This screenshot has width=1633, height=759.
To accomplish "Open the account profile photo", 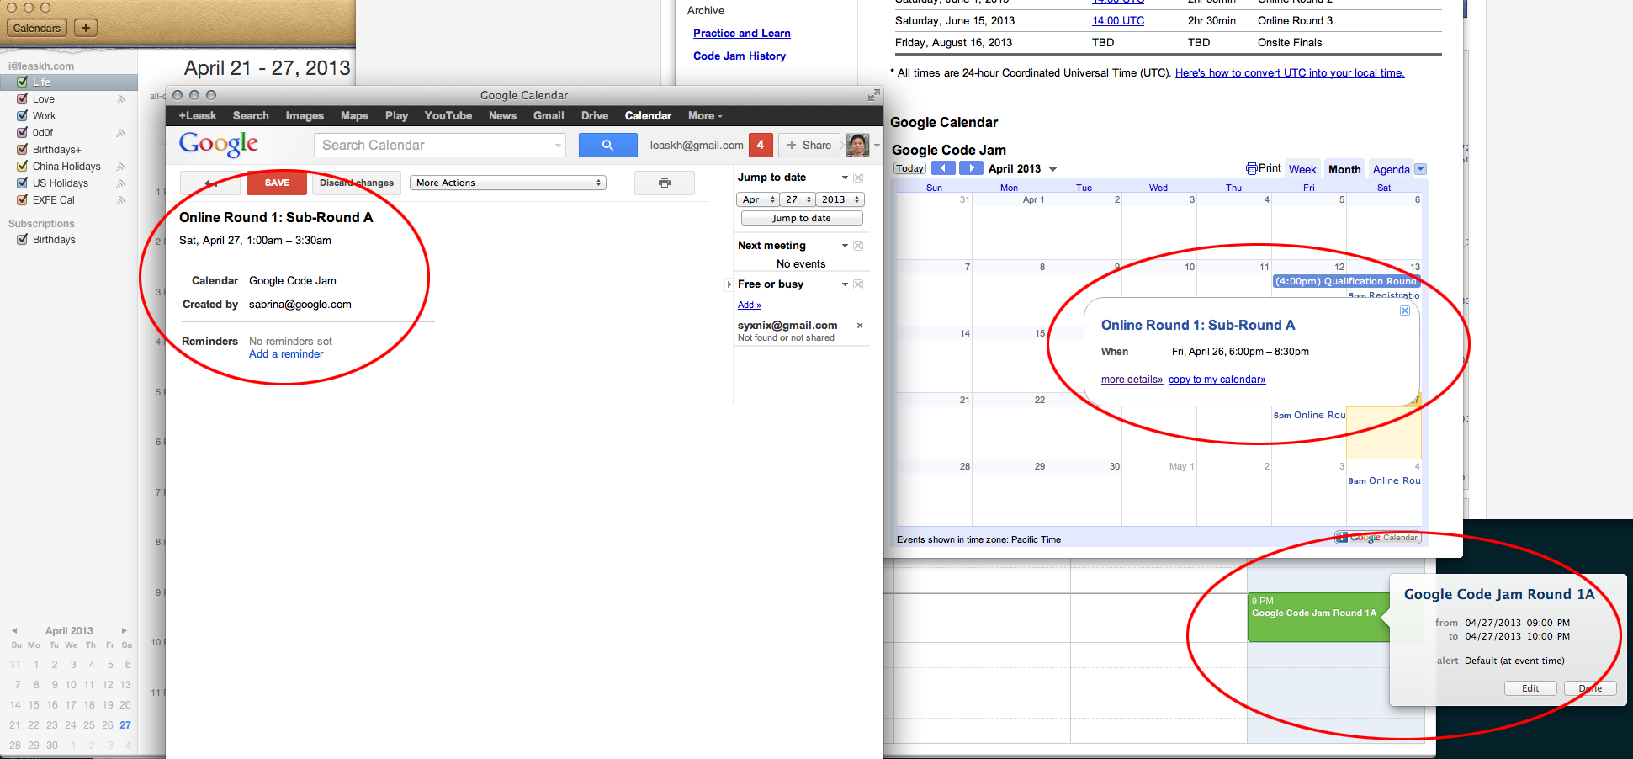I will click(857, 145).
